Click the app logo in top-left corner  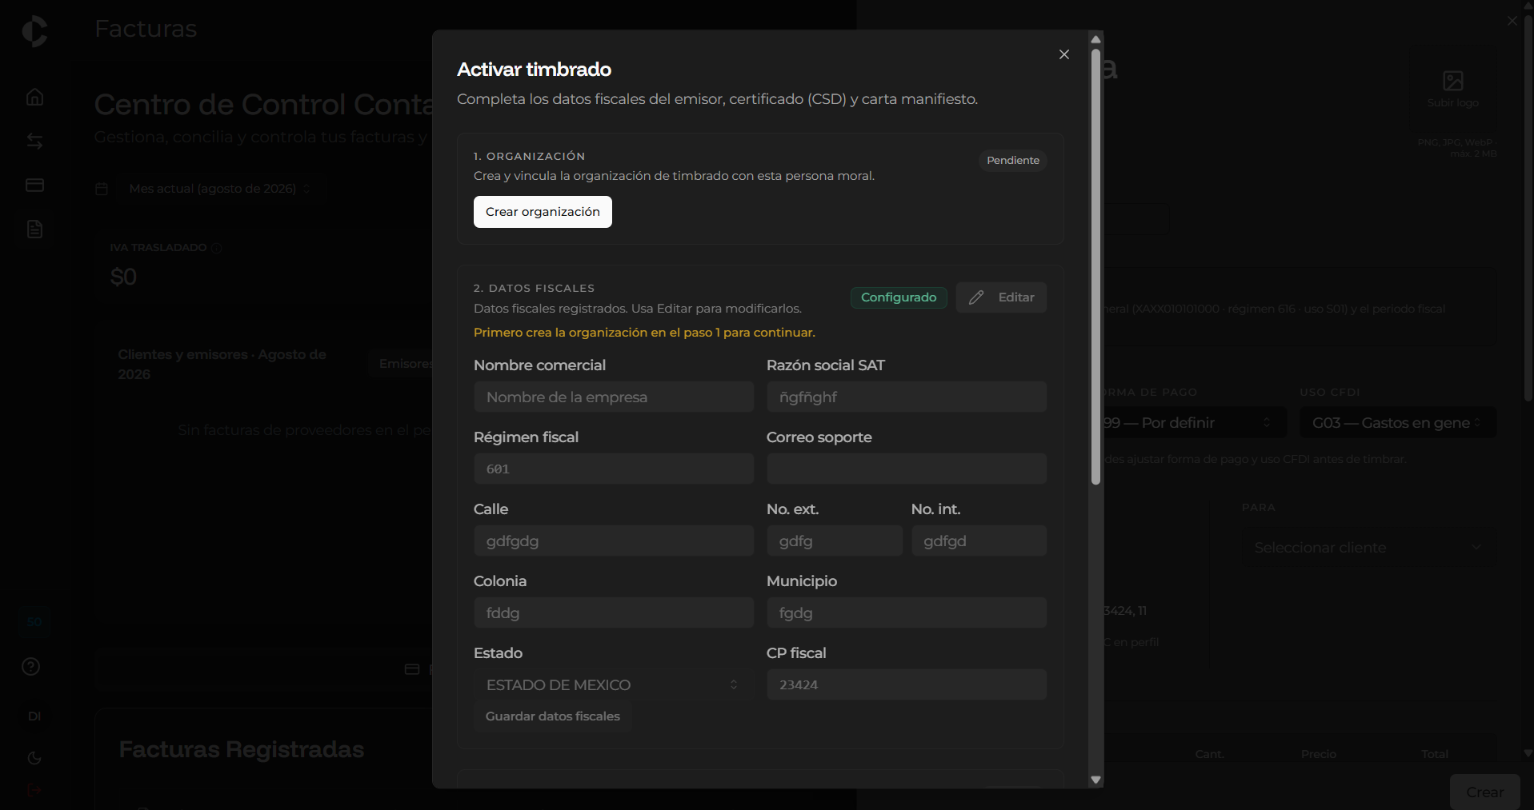tap(34, 31)
